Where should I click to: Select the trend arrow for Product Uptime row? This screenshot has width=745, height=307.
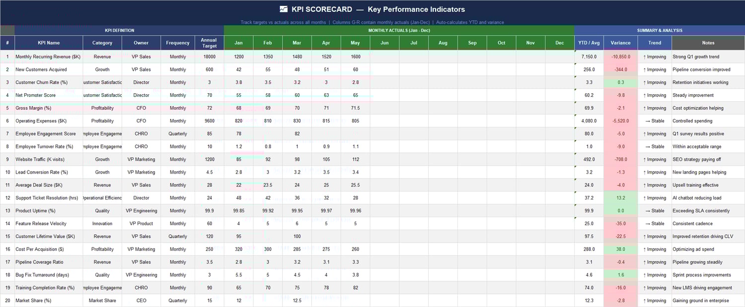[x=655, y=210]
